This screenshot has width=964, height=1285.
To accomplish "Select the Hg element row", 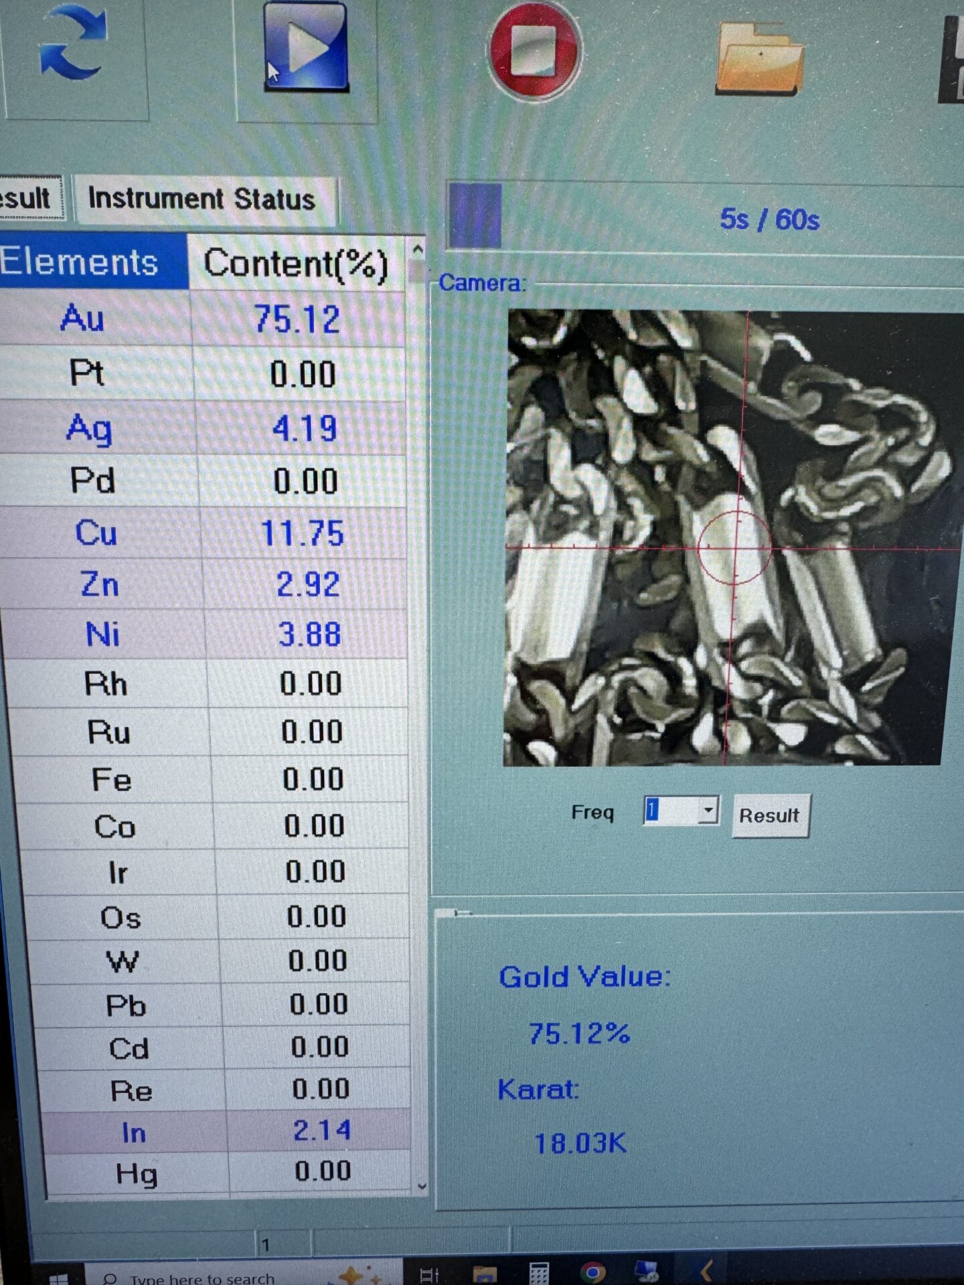I will [228, 1173].
